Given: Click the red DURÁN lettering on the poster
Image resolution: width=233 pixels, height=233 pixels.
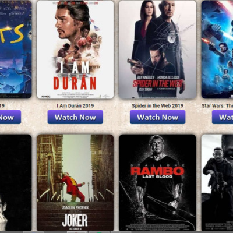Looking at the screenshot, I should click(x=75, y=83).
